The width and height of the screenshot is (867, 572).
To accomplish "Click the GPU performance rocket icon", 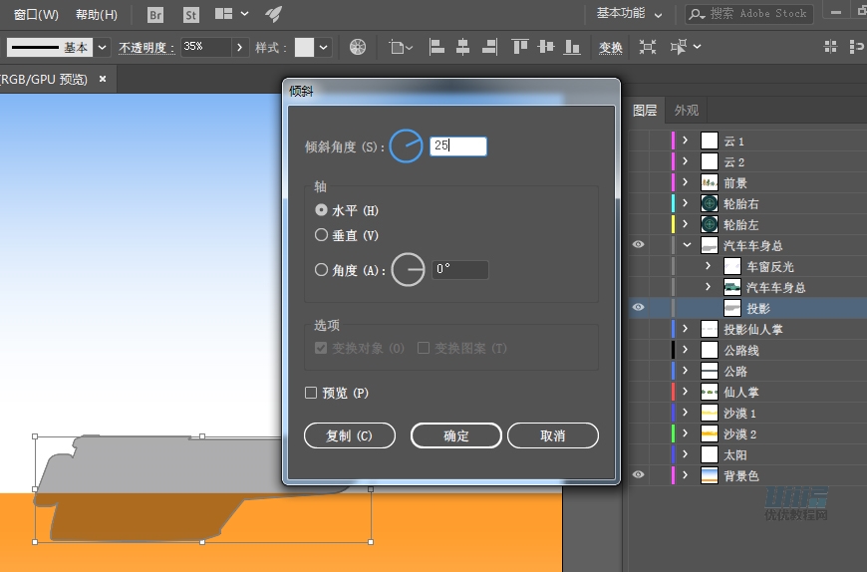I will tap(274, 14).
